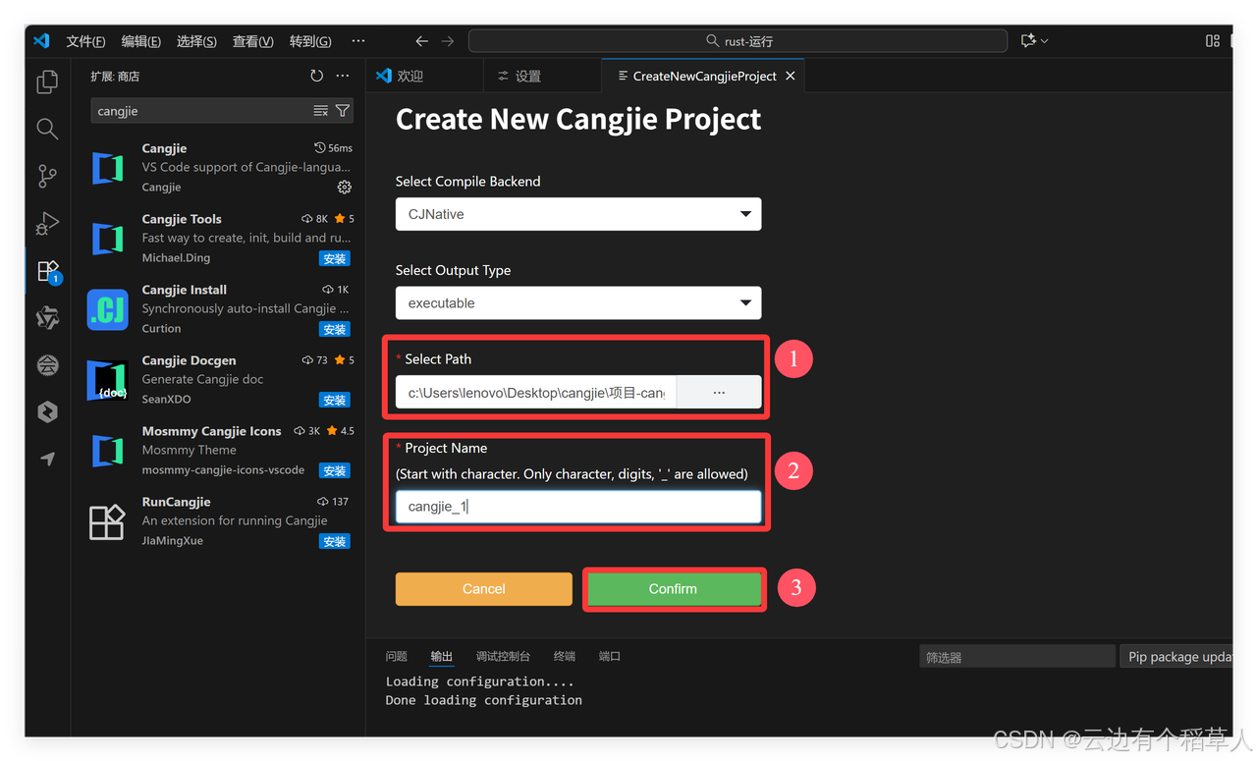Screen dimensions: 1257x761
Task: Show more menu items with ellipsis
Action: pos(358,41)
